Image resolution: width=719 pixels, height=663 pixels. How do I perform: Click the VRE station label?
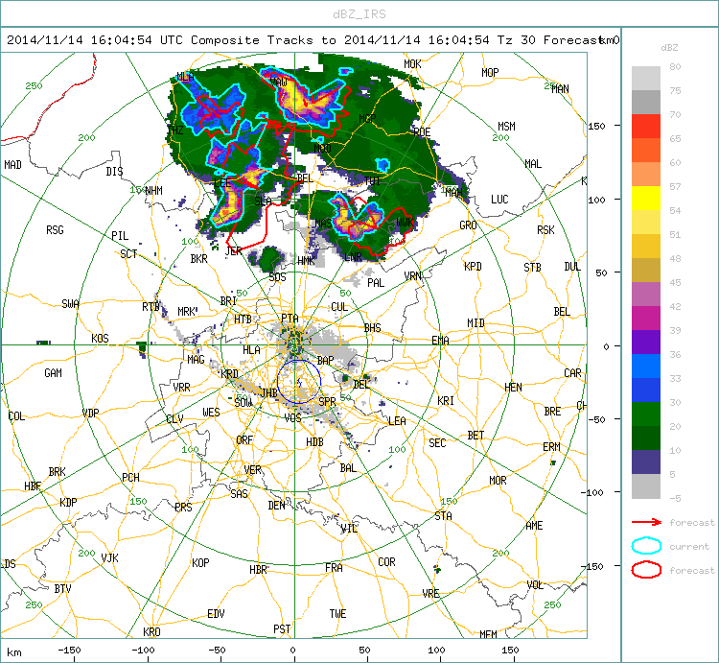[431, 593]
